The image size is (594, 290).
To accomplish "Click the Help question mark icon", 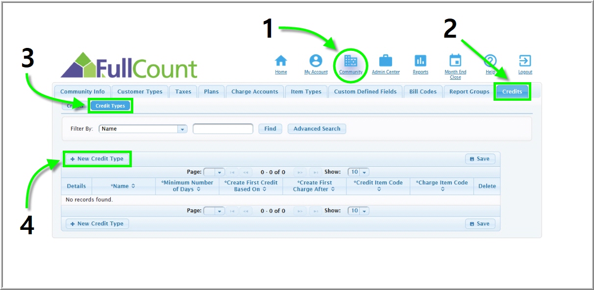I will click(490, 61).
